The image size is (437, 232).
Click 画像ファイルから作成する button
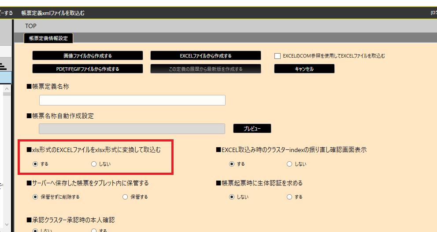[88, 55]
